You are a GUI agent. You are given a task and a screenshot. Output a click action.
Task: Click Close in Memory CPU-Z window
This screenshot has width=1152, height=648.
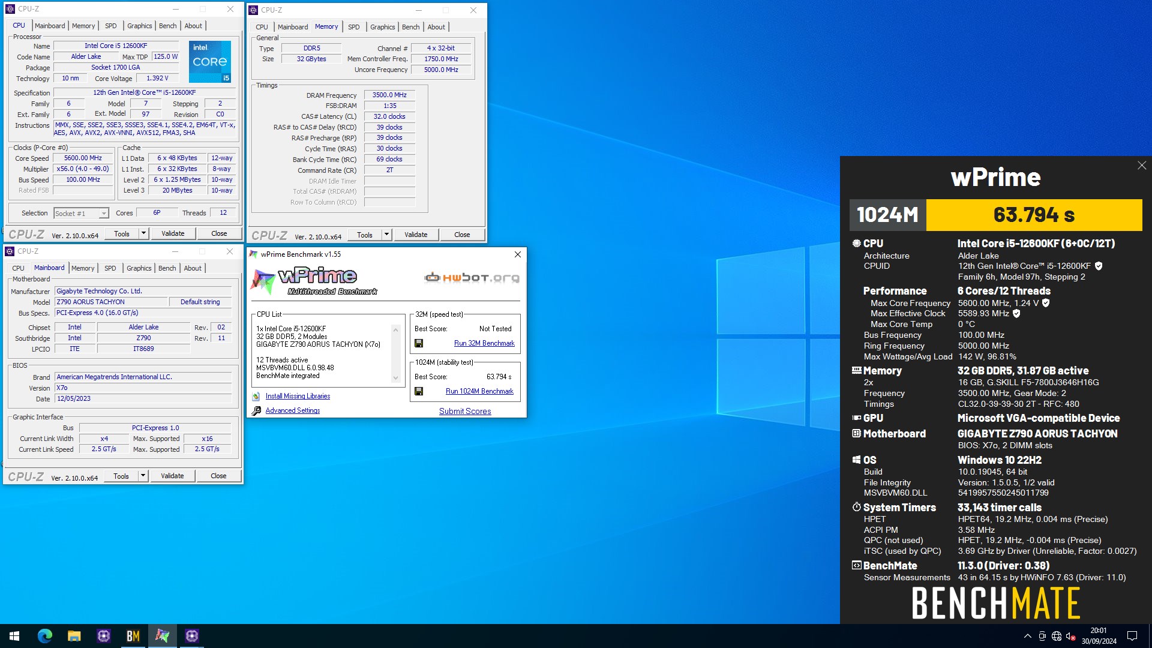[462, 235]
